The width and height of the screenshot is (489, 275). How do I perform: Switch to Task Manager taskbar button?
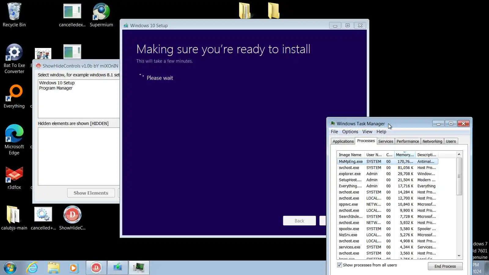(139, 268)
